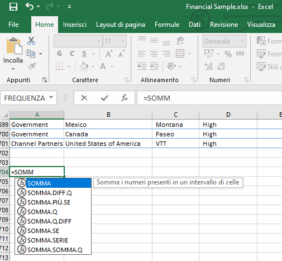Screen dimensions: 282x261
Task: Increase font size with large A
Action: [109, 54]
